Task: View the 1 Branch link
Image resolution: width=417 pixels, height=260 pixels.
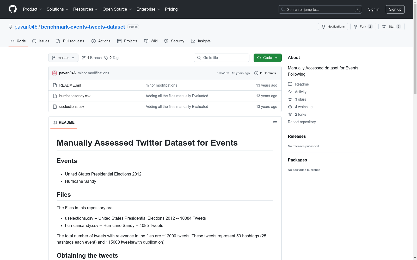Action: [92, 58]
